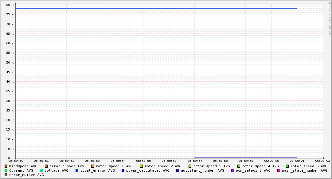Select the rotor speed 1 AVG color box
The height and width of the screenshot is (179, 332).
(92, 166)
